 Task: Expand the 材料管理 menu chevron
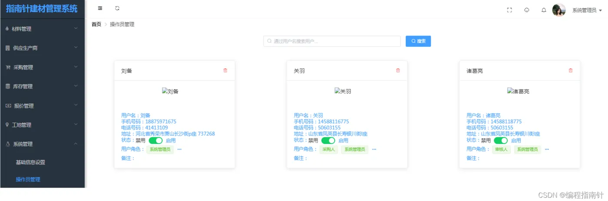[76, 29]
